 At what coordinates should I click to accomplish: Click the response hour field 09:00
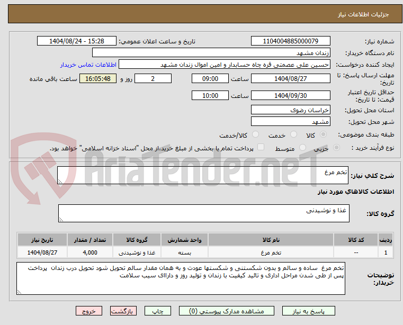210,78
